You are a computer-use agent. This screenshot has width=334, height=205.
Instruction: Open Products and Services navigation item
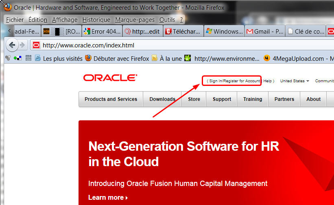pyautogui.click(x=111, y=99)
